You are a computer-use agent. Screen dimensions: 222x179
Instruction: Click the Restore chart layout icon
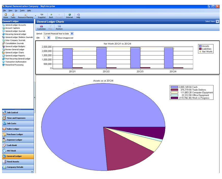(x=59, y=27)
